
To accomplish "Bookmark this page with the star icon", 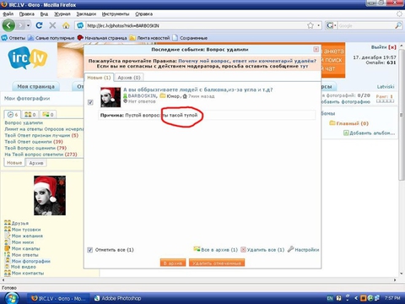I will (310, 25).
